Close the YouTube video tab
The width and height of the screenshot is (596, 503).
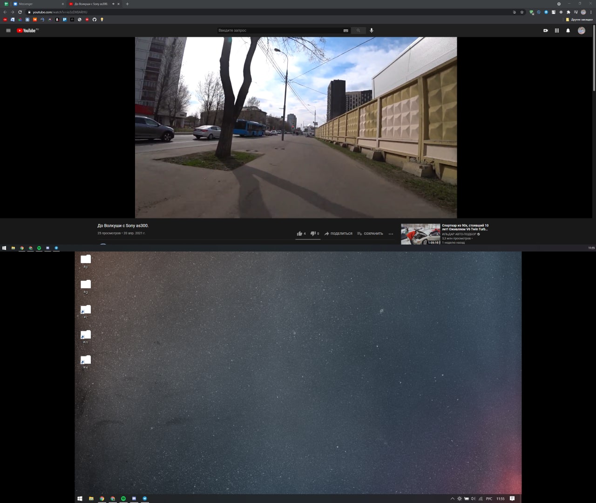point(119,4)
